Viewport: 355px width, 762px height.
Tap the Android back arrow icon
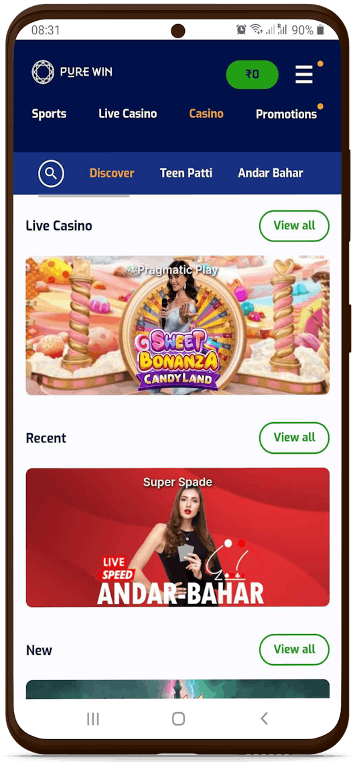pos(264,718)
